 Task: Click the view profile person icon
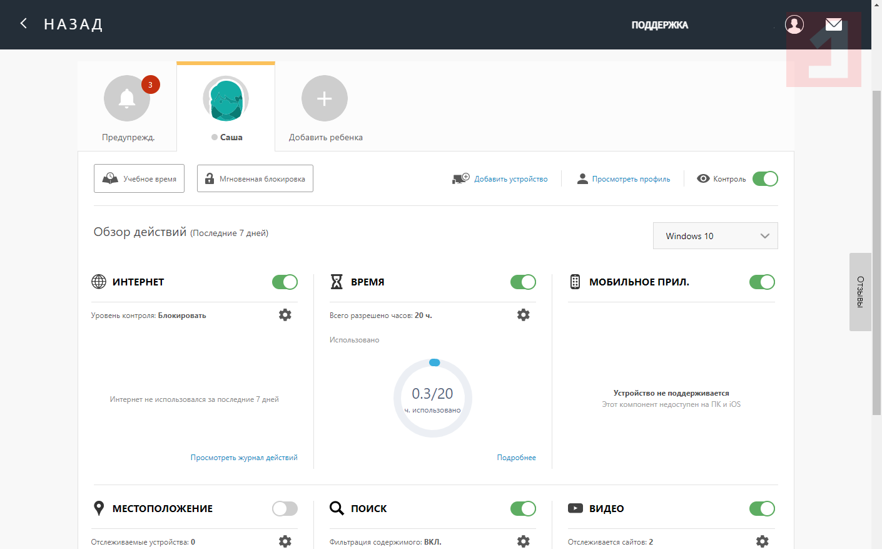click(582, 178)
